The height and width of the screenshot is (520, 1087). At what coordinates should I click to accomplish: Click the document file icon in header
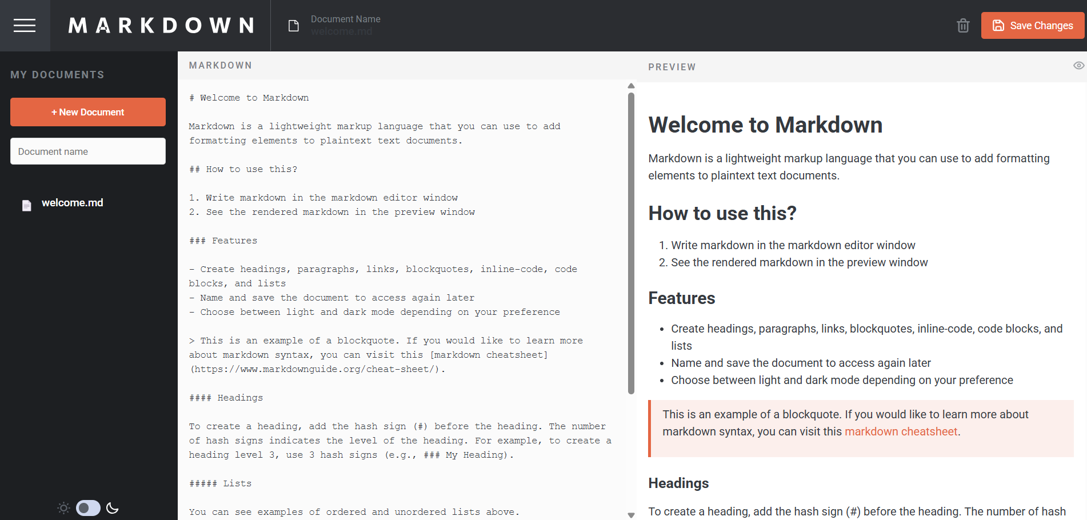[293, 26]
